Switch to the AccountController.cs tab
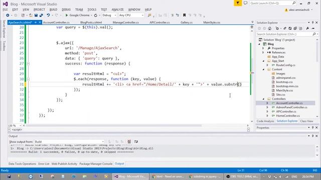Screen dimensions: 321x180 (x=56, y=22)
